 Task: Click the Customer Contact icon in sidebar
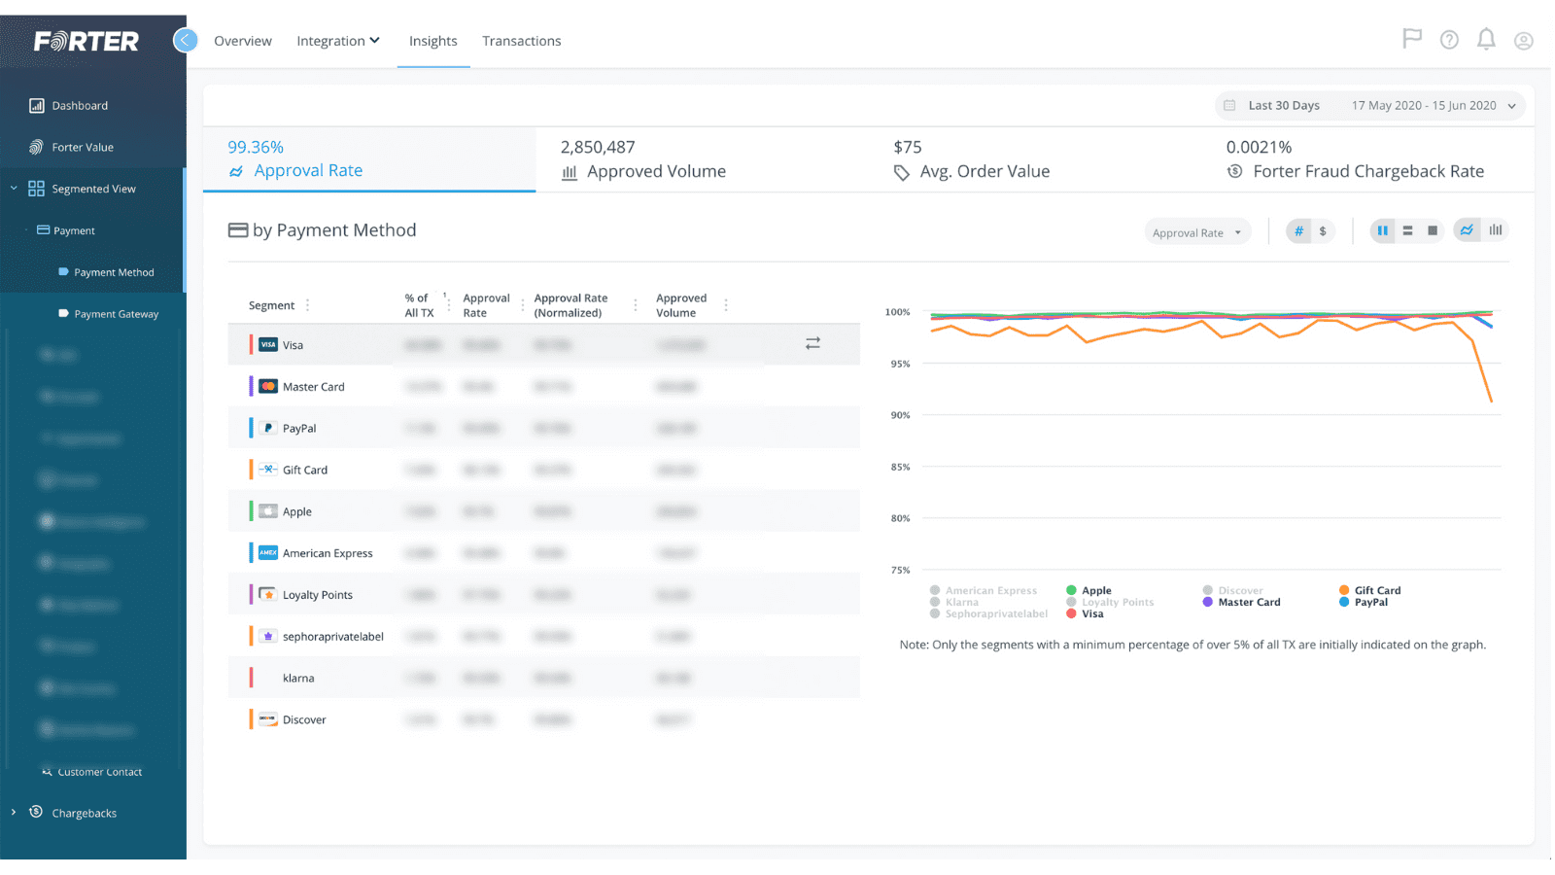(47, 771)
